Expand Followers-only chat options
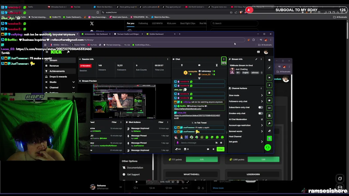Viewport: 349px width, 196px height. (x=262, y=101)
